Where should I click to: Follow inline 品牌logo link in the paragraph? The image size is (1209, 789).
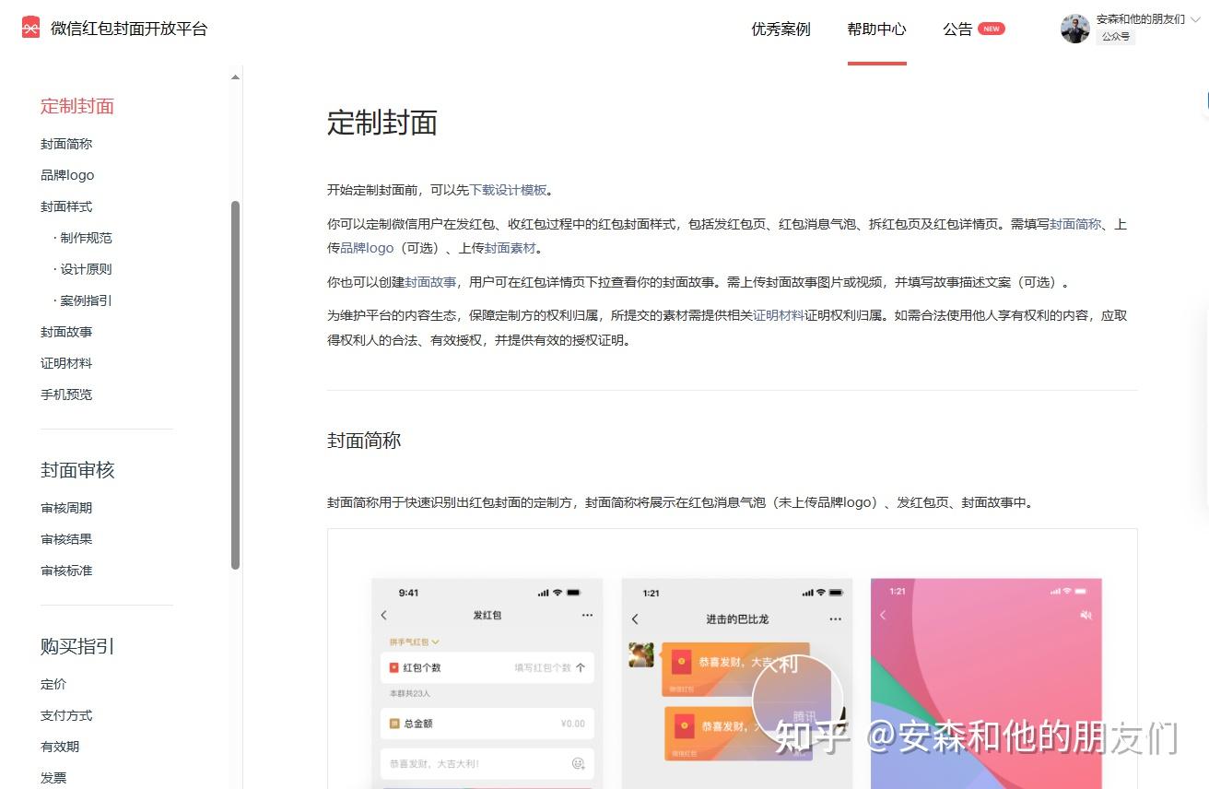(x=367, y=248)
